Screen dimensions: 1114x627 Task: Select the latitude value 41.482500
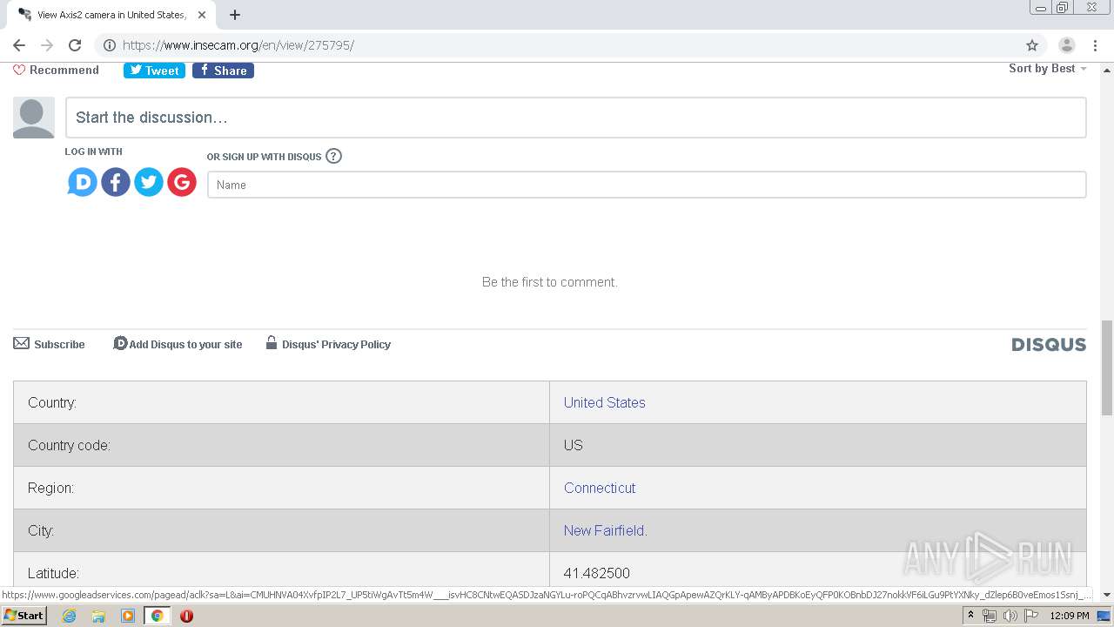[x=597, y=573]
